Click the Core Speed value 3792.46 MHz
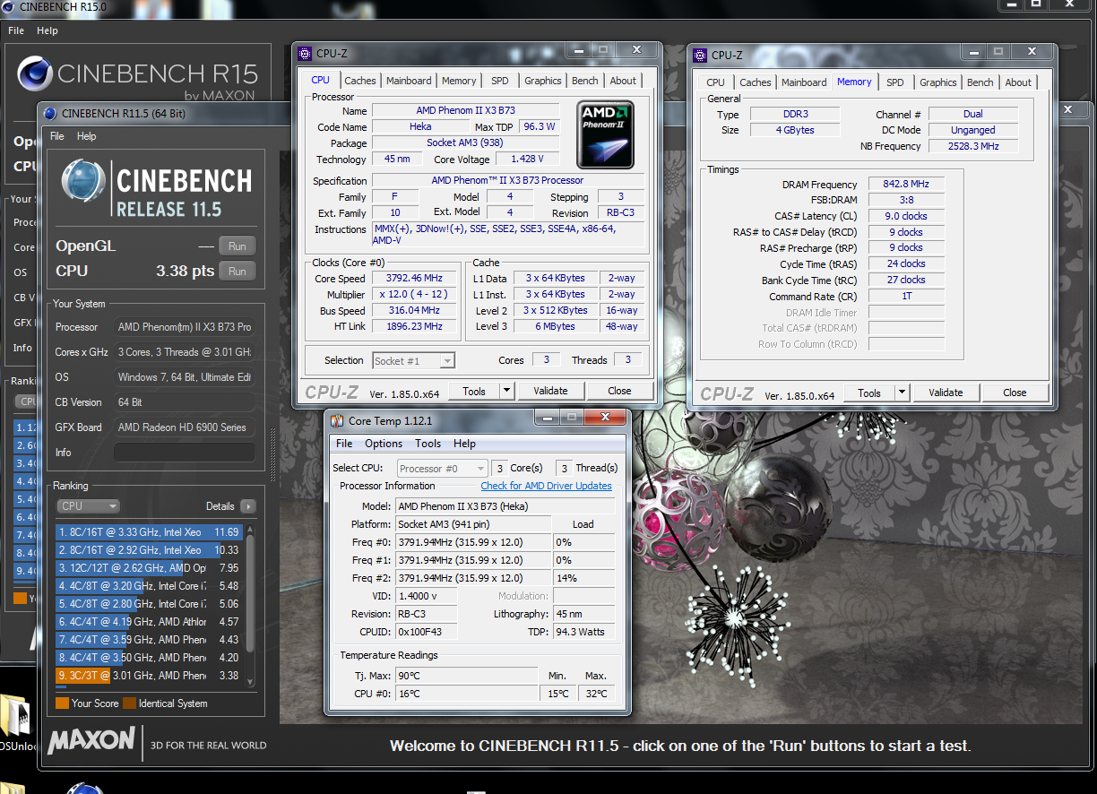Screen dimensions: 1097x794 coord(416,278)
